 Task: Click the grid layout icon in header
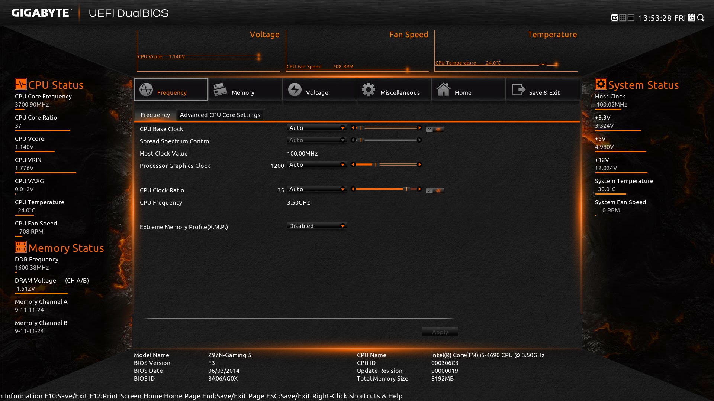tap(623, 18)
